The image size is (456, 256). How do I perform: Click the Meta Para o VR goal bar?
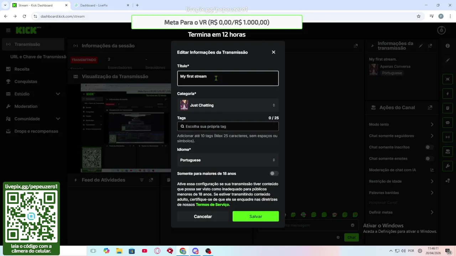point(217,22)
